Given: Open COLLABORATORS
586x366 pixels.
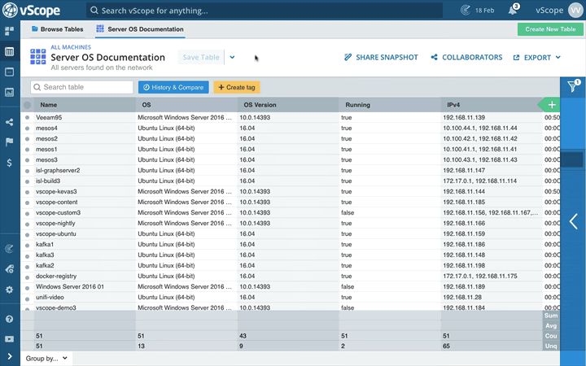Looking at the screenshot, I should point(466,57).
